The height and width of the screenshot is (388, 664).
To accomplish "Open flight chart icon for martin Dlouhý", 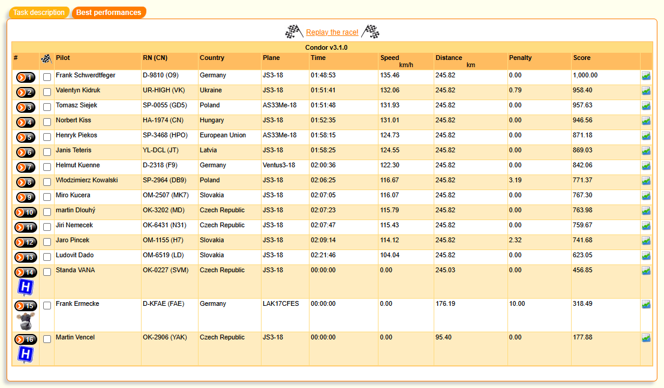I will (x=646, y=210).
